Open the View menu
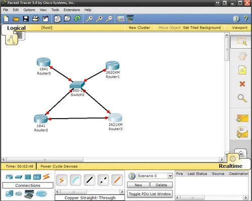The width and height of the screenshot is (252, 201). click(x=43, y=10)
